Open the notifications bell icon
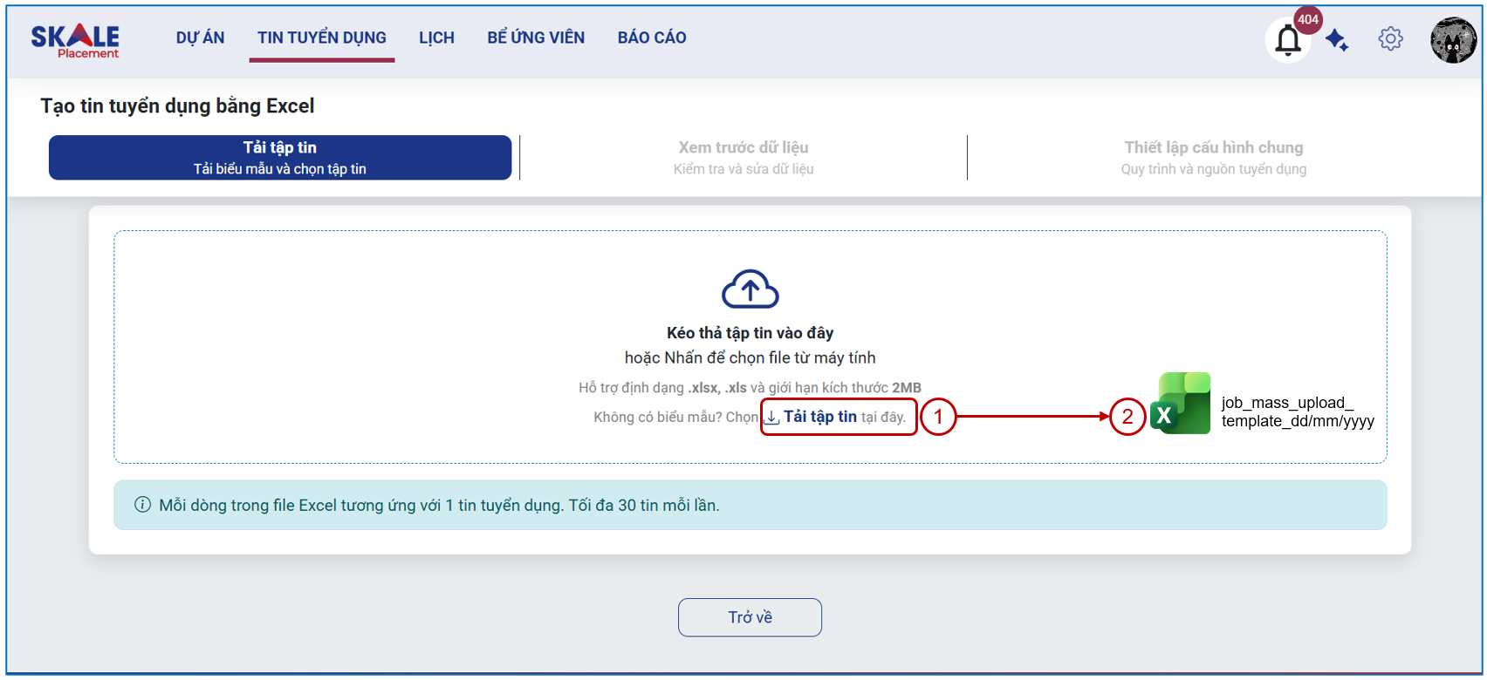Image resolution: width=1487 pixels, height=680 pixels. point(1287,40)
